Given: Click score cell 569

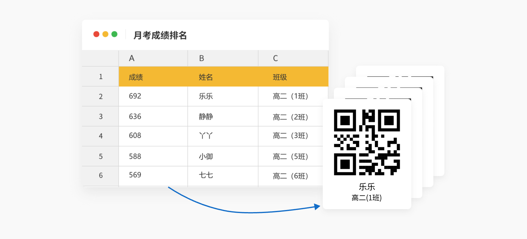Looking at the screenshot, I should coord(153,176).
